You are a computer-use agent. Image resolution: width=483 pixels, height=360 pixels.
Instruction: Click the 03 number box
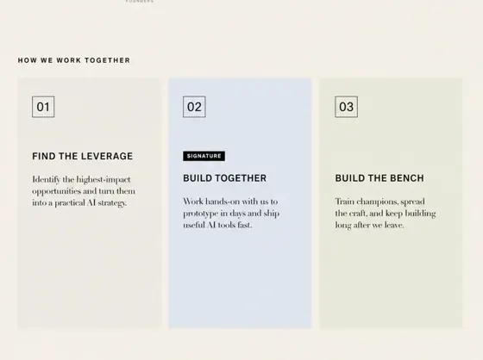click(x=346, y=107)
